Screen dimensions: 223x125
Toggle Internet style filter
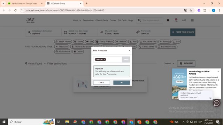121,42
